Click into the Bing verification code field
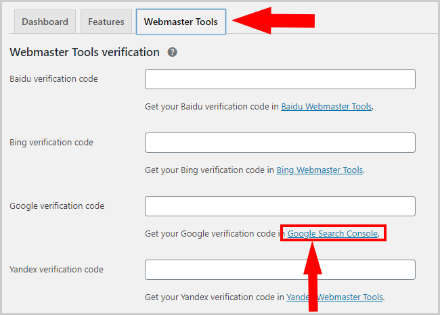This screenshot has width=440, height=315. (x=280, y=143)
